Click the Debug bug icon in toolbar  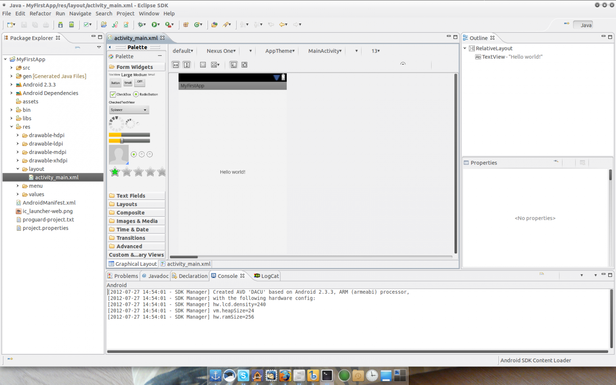coord(141,25)
